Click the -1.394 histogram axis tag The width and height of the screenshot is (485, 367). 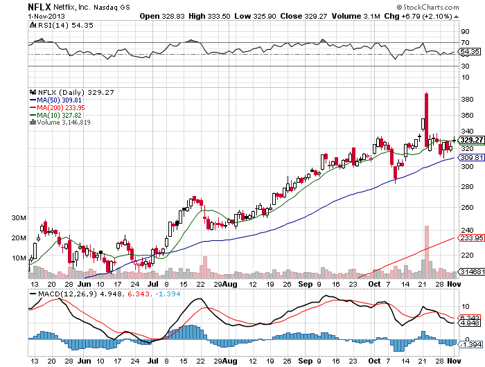[x=470, y=344]
